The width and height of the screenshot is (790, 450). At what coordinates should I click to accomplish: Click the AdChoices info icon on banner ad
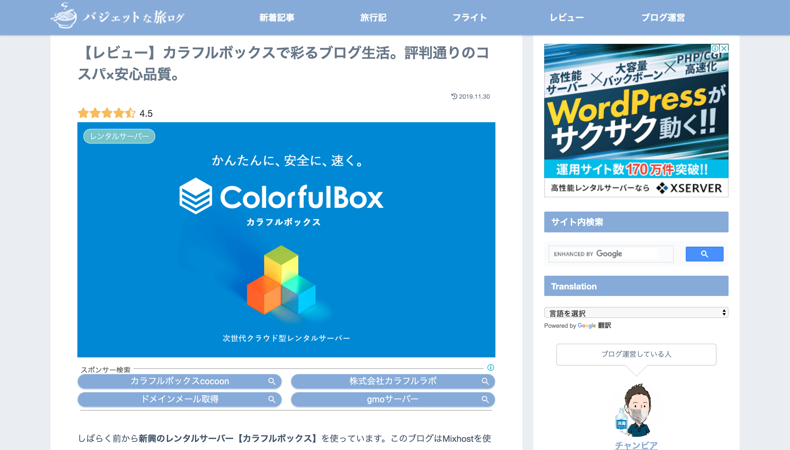point(715,49)
